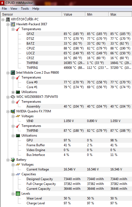132x207 pixels.
Task: Collapse the Hewlett-Packard 30E7 node
Action: (8, 24)
